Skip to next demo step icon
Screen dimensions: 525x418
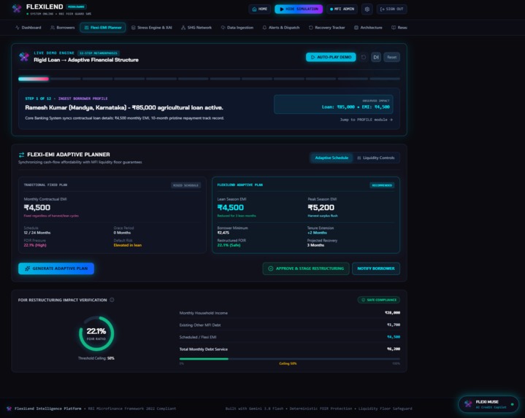(376, 57)
